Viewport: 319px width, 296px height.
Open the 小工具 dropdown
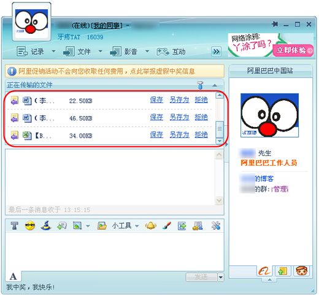(x=125, y=226)
